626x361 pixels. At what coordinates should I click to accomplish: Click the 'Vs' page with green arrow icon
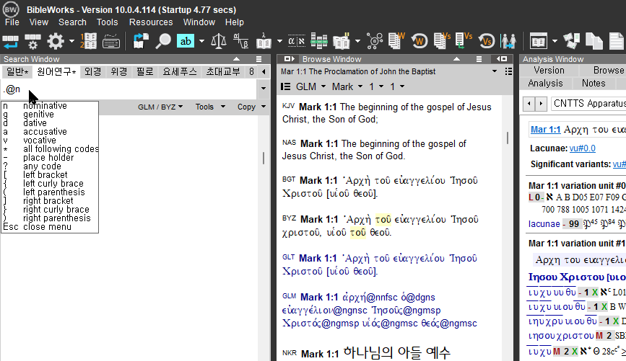pyautogui.click(x=464, y=40)
